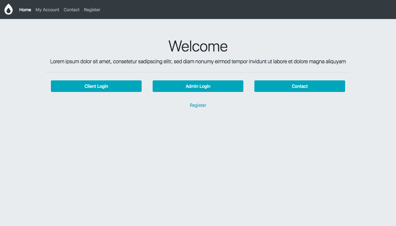
Task: Go to My Account in navbar
Action: pos(47,10)
